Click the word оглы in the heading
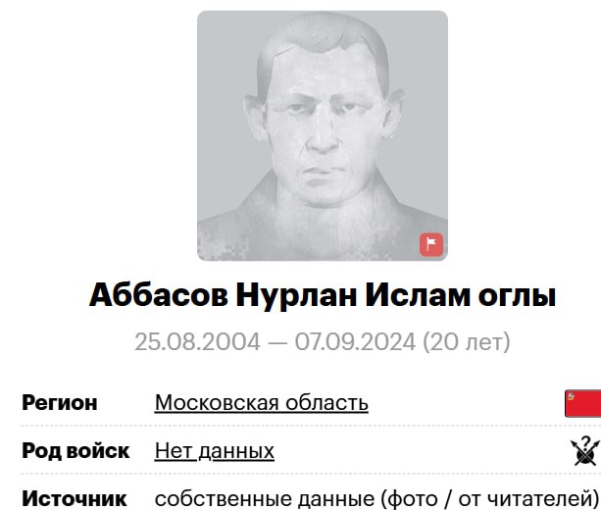The image size is (601, 510). [517, 296]
